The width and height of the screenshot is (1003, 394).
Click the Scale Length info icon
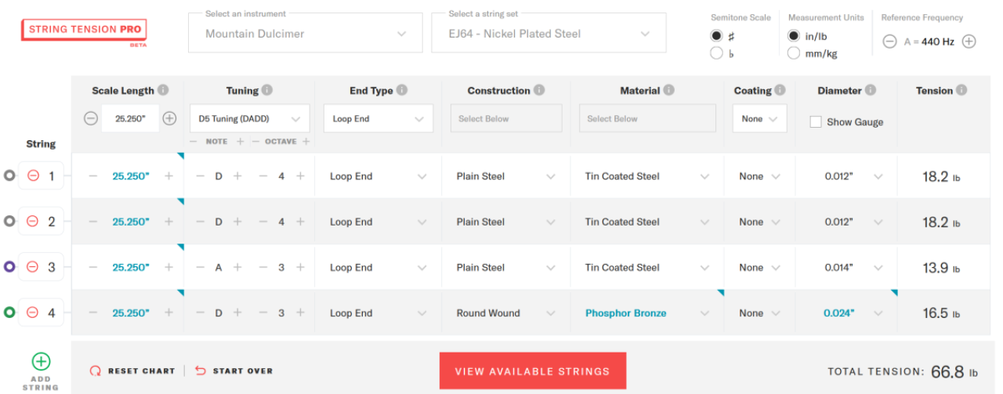point(163,90)
